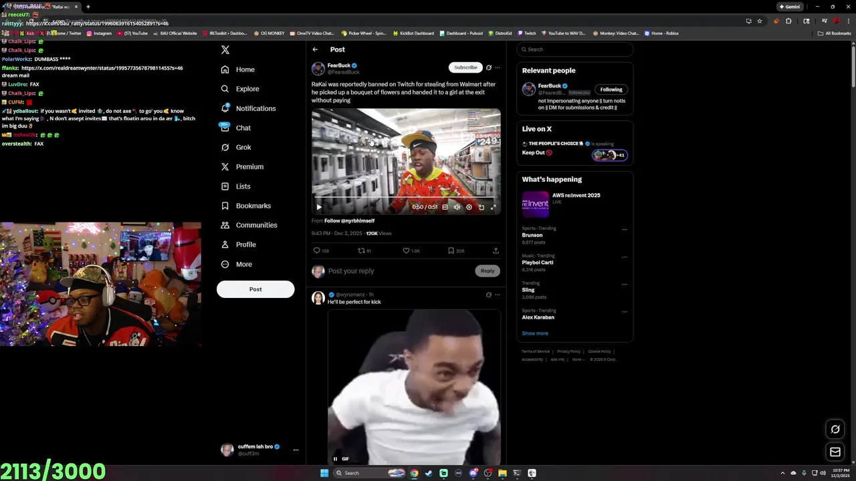The width and height of the screenshot is (856, 481).
Task: Open the Premium page
Action: pos(242,166)
